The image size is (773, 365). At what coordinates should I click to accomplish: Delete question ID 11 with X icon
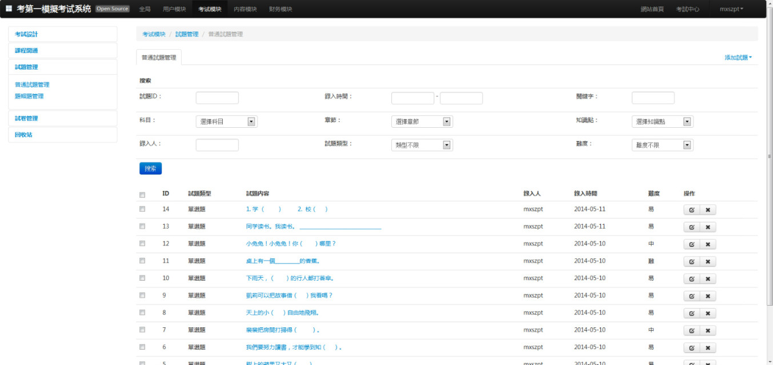(x=707, y=262)
